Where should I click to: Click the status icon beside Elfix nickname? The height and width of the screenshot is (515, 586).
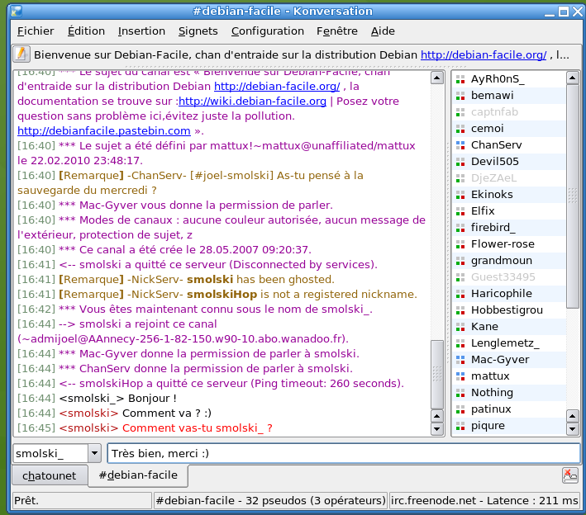(460, 211)
